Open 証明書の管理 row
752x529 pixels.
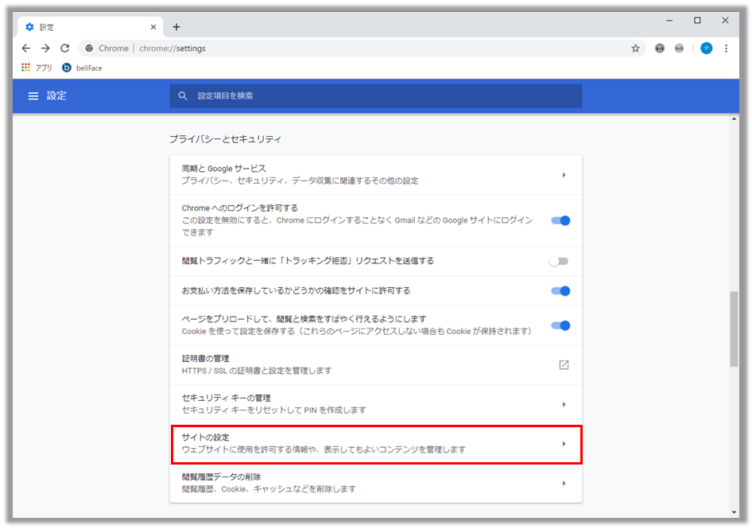coord(376,365)
